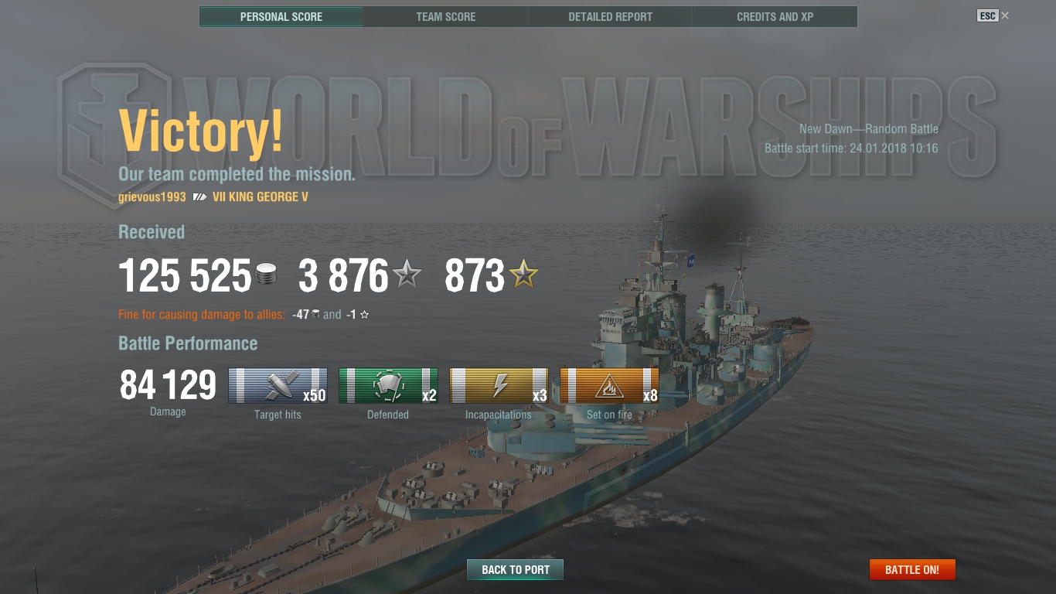Click the Back to Port button
1056x594 pixels.
(516, 570)
